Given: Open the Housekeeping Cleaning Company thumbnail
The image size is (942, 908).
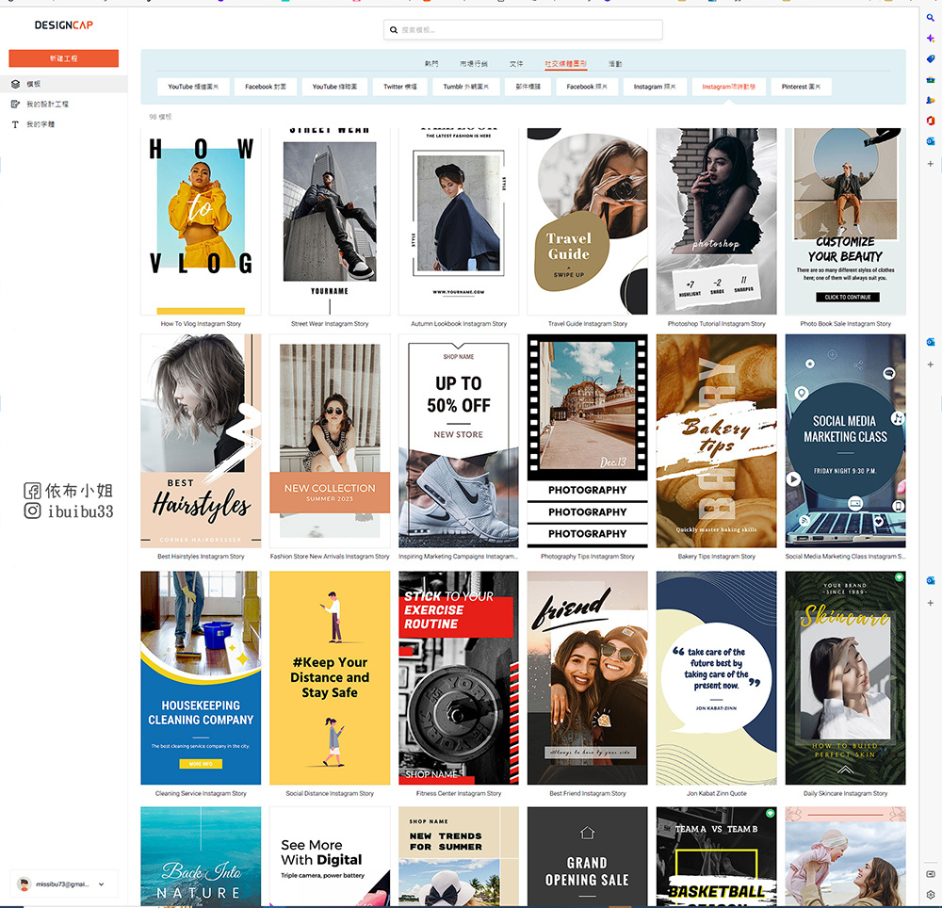Looking at the screenshot, I should click(201, 678).
